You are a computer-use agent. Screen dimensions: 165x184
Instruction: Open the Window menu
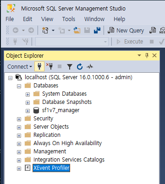point(94,19)
